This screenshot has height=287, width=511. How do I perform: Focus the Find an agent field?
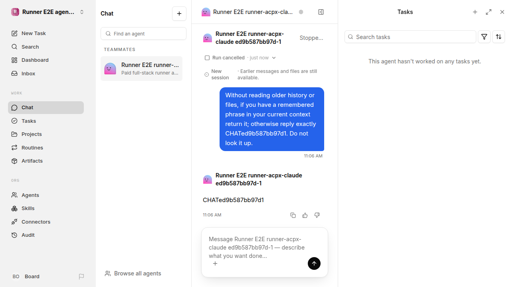point(143,33)
